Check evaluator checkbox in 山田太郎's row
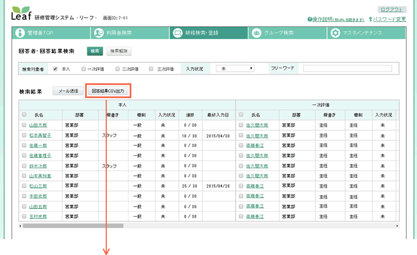The image size is (417, 255). [241, 125]
